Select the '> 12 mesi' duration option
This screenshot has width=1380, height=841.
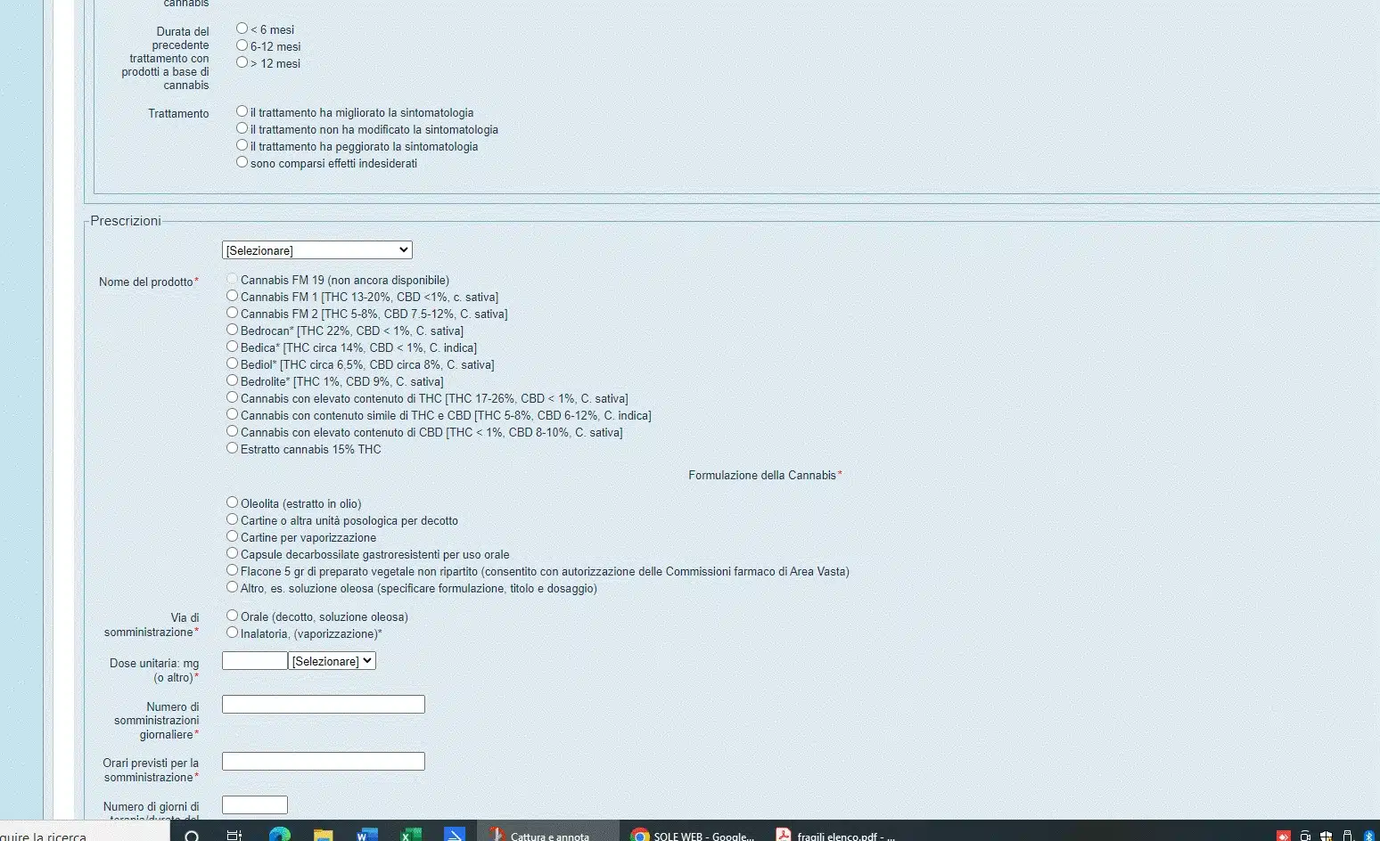[x=242, y=62]
